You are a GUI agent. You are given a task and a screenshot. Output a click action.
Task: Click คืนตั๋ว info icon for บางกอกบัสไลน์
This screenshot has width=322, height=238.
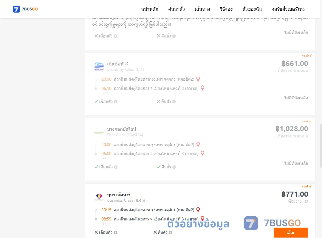(x=174, y=167)
